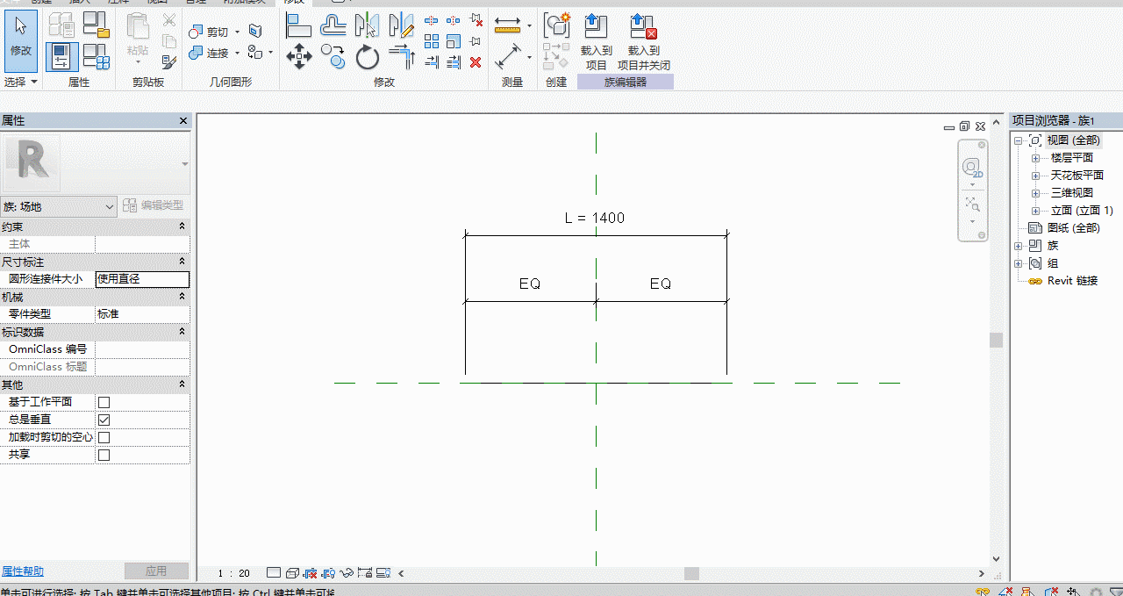Select 立面 (立面 1) in browser

point(1082,211)
